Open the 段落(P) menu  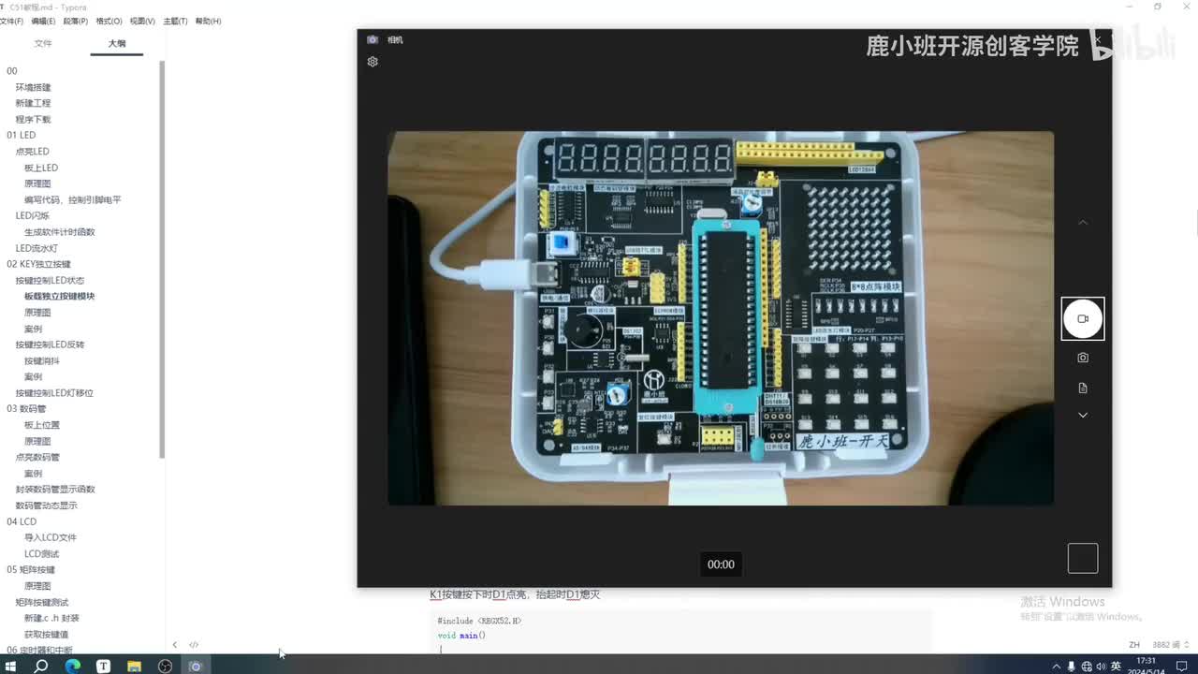[76, 21]
